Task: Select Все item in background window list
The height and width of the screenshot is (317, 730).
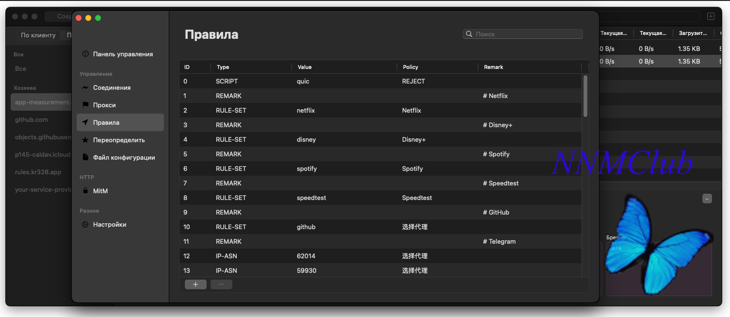Action: click(20, 68)
